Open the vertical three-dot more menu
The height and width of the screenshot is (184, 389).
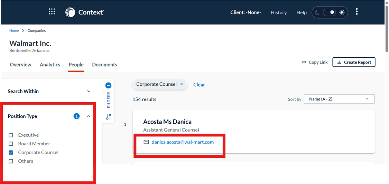[357, 12]
